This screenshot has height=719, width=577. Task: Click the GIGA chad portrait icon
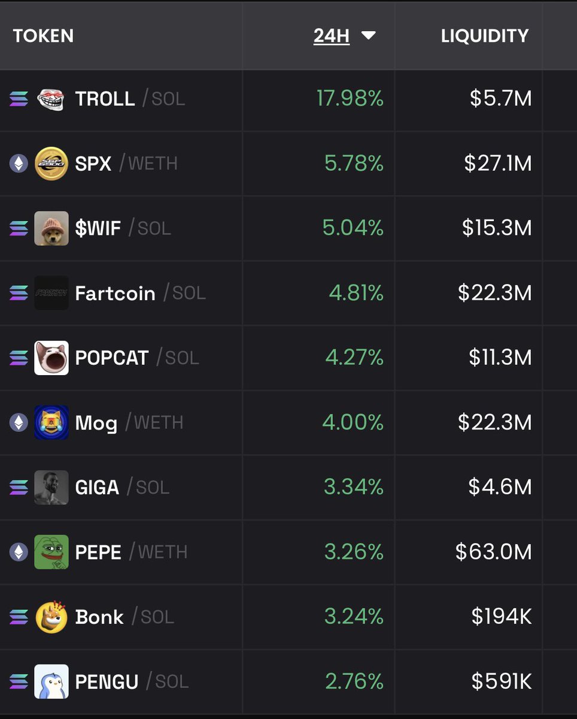[x=51, y=487]
